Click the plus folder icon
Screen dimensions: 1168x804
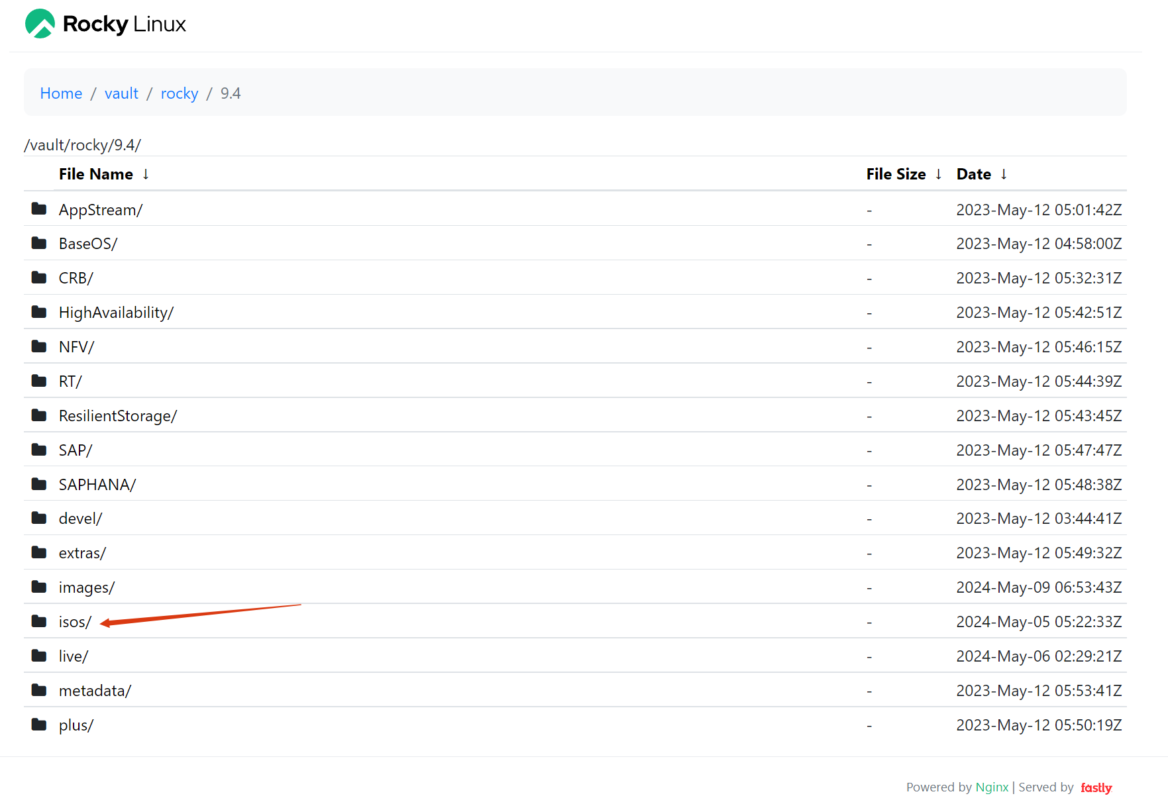[39, 725]
